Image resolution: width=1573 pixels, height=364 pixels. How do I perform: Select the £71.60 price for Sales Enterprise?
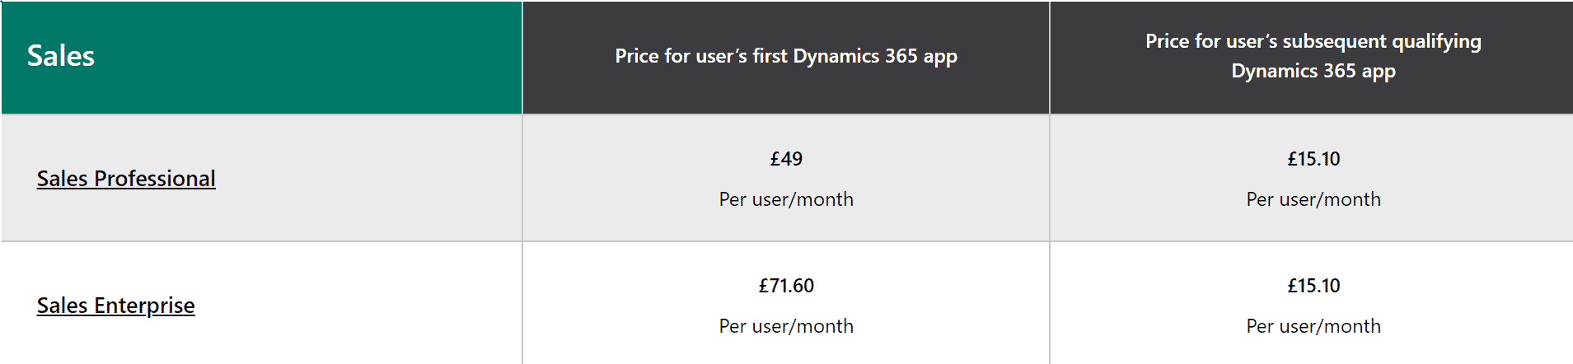[786, 286]
